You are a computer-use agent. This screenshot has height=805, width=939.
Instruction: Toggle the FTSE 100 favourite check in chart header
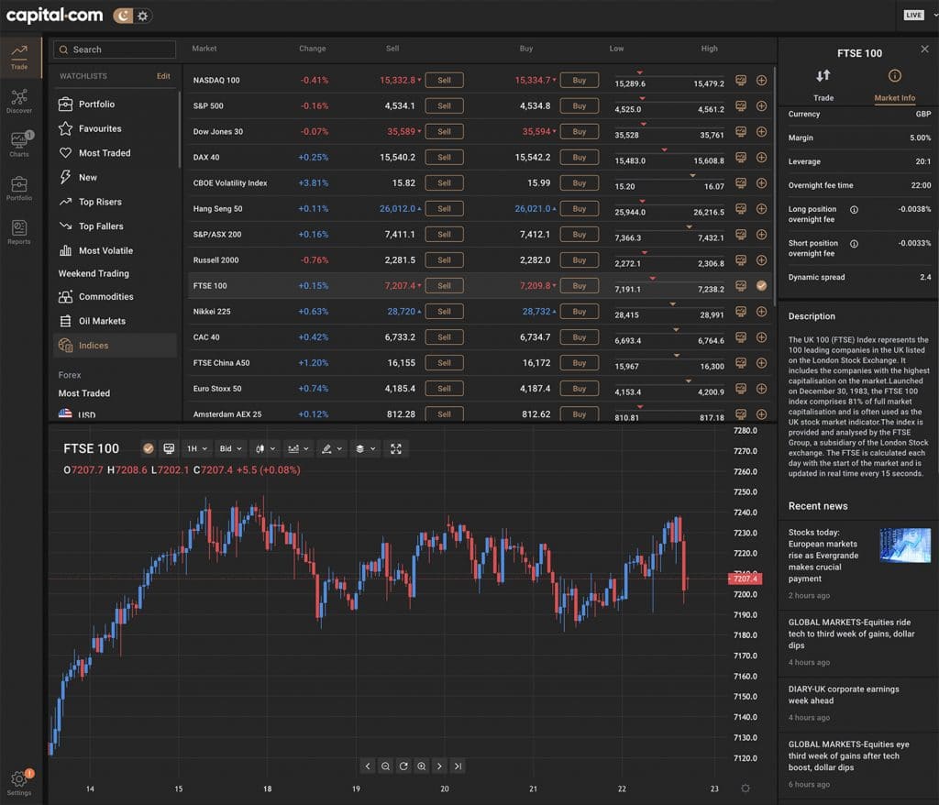tap(148, 448)
